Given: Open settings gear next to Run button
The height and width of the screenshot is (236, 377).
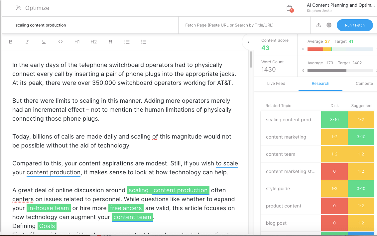Looking at the screenshot, I should coord(329,25).
